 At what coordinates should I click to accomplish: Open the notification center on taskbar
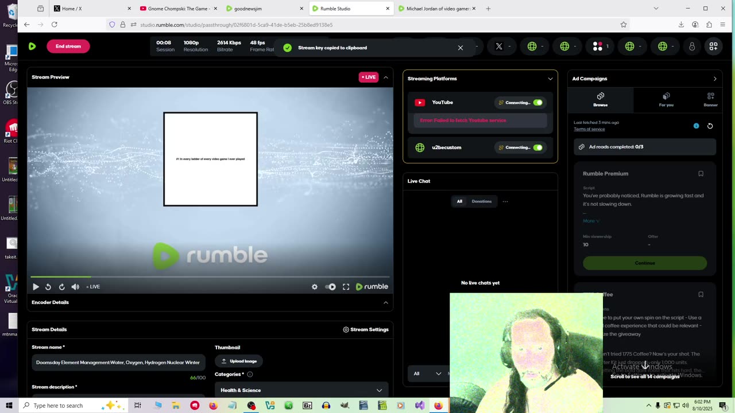click(723, 406)
